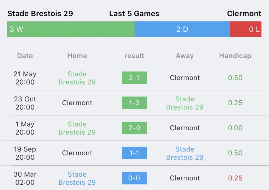Click the 0-0 draw result badge
The height and width of the screenshot is (190, 269).
point(134,178)
